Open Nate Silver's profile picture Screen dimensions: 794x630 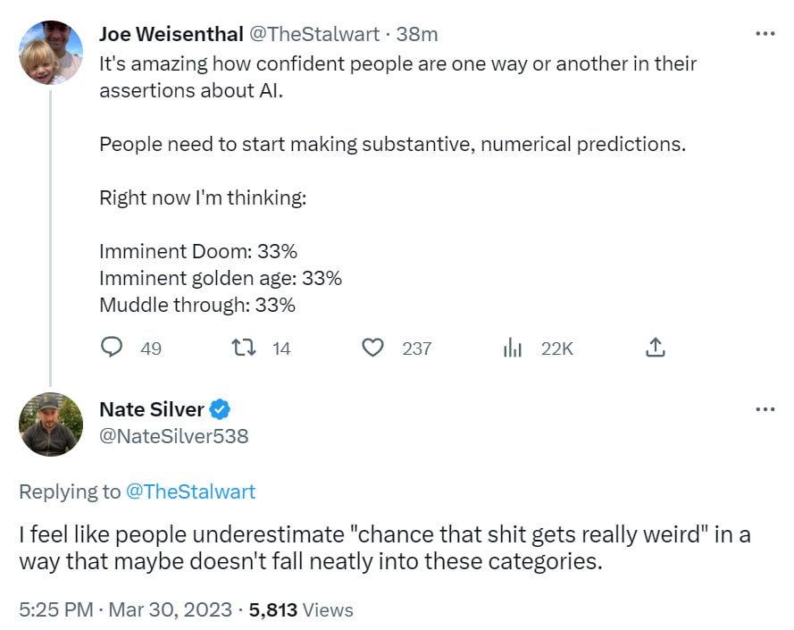point(51,424)
